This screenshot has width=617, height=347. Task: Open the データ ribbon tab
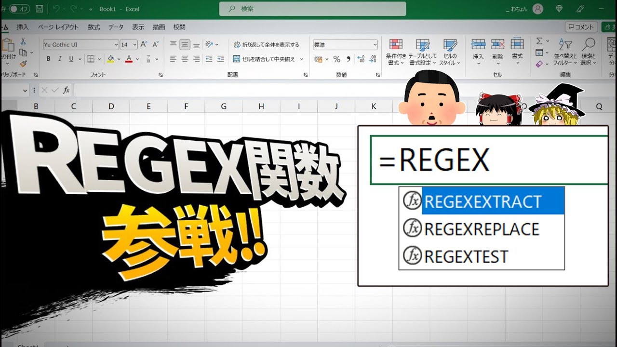(116, 27)
